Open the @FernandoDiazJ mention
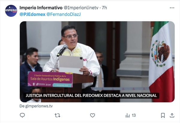Image resolution: width=180 pixels, height=123 pixels. pos(64,14)
